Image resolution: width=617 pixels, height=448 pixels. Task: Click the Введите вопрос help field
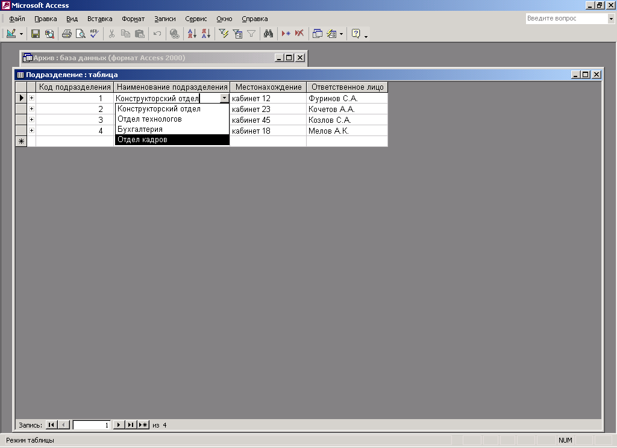tap(566, 19)
